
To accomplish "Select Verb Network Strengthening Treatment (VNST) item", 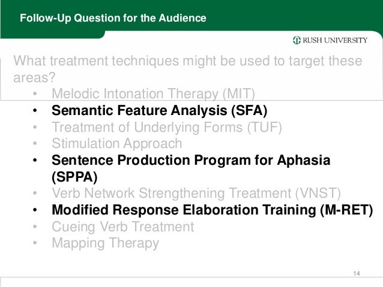I will (196, 194).
